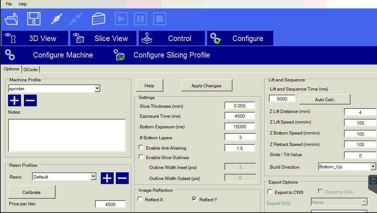
Task: Click the connect to printer plug icon
Action: pyautogui.click(x=57, y=19)
